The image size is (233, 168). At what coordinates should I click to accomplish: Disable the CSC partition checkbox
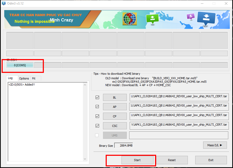click(x=97, y=126)
